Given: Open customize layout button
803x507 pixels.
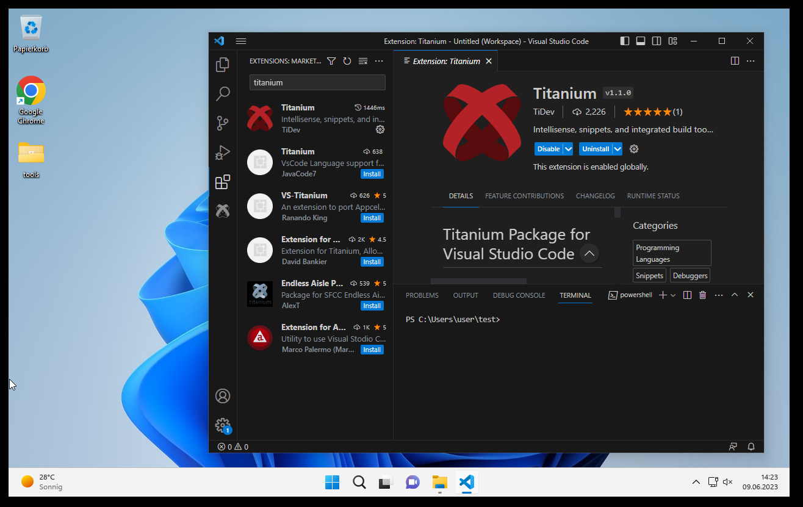Looking at the screenshot, I should pyautogui.click(x=672, y=41).
